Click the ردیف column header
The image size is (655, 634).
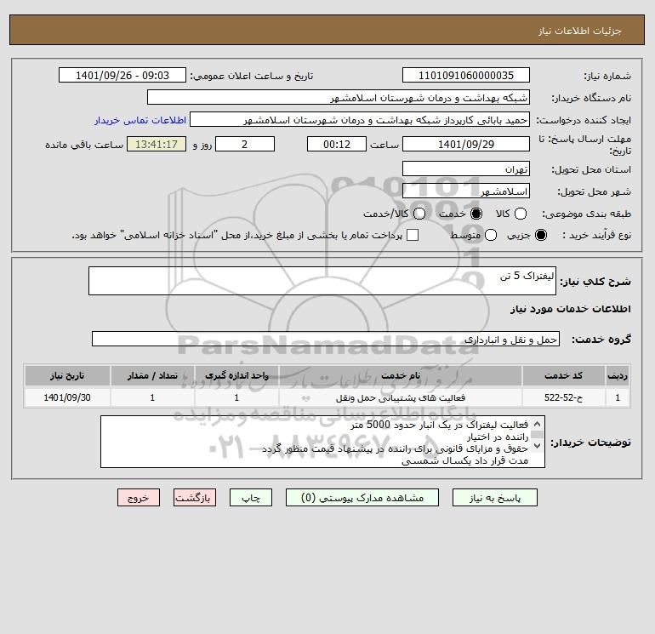pos(618,375)
